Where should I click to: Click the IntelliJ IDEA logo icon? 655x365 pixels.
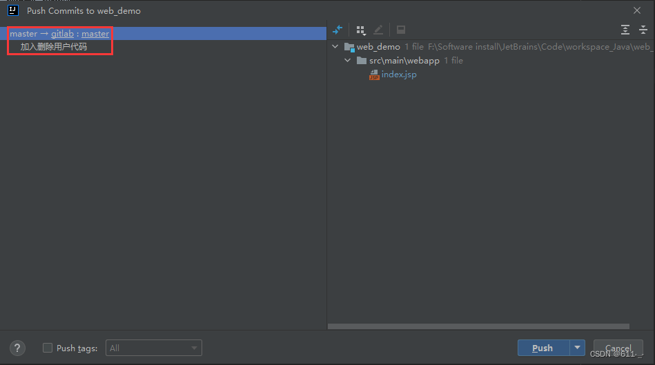tap(13, 10)
